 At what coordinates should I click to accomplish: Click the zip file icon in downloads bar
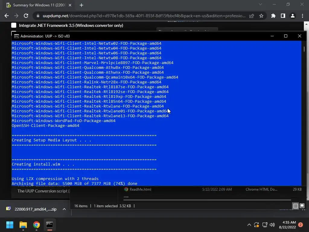point(8,208)
